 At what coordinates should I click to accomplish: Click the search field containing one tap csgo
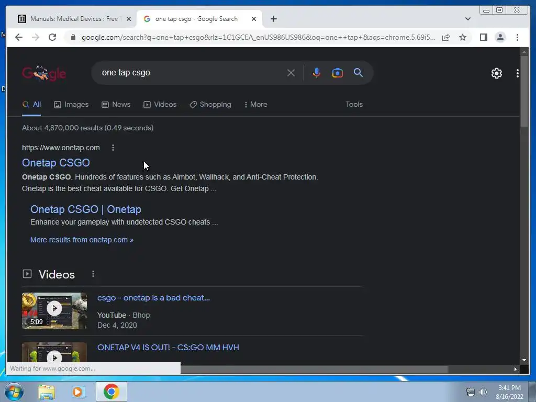[192, 72]
